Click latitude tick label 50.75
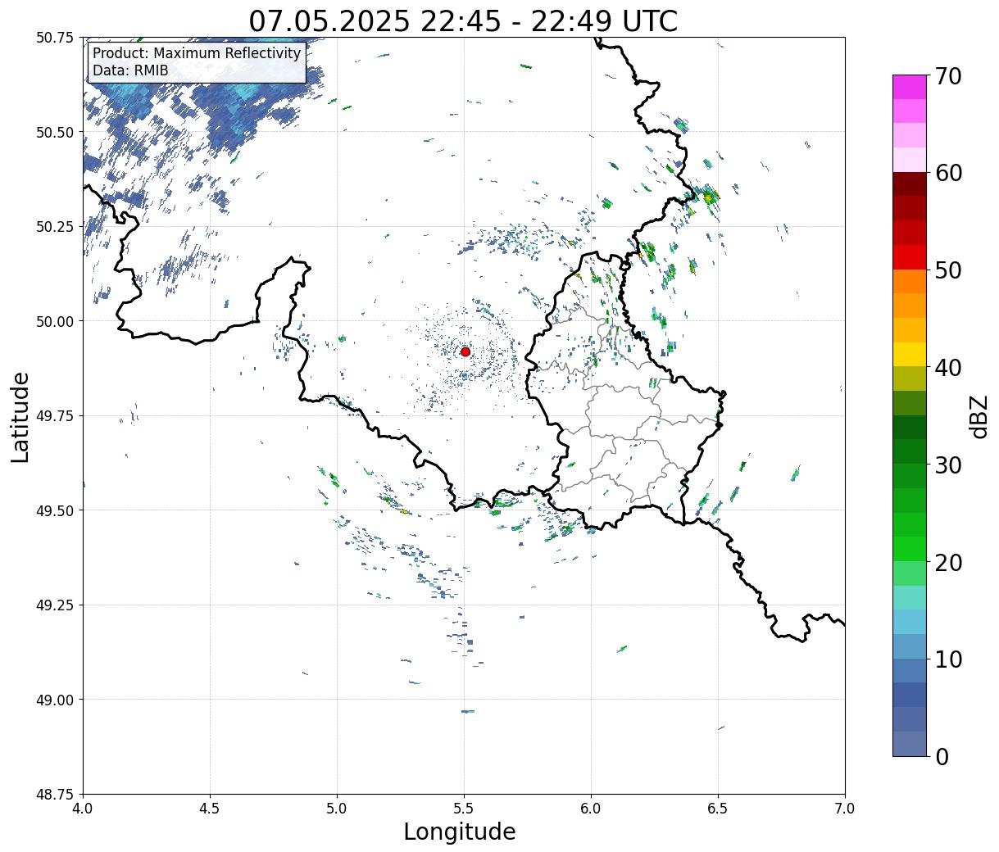The height and width of the screenshot is (852, 999). pyautogui.click(x=55, y=38)
